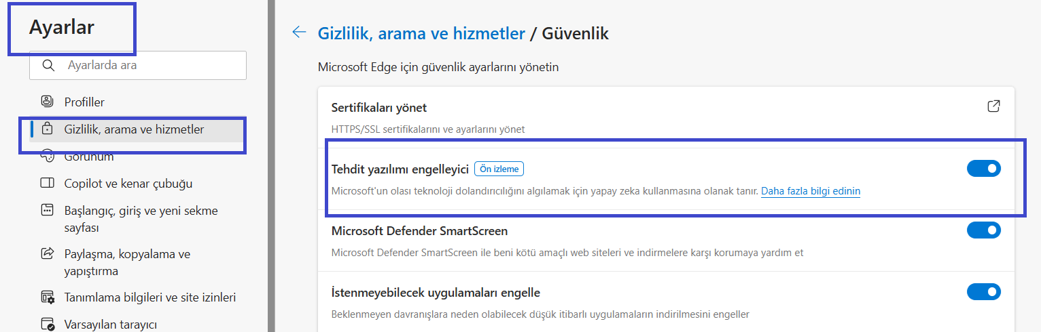Click the Görünüm palette icon
This screenshot has width=1041, height=332.
coord(47,157)
